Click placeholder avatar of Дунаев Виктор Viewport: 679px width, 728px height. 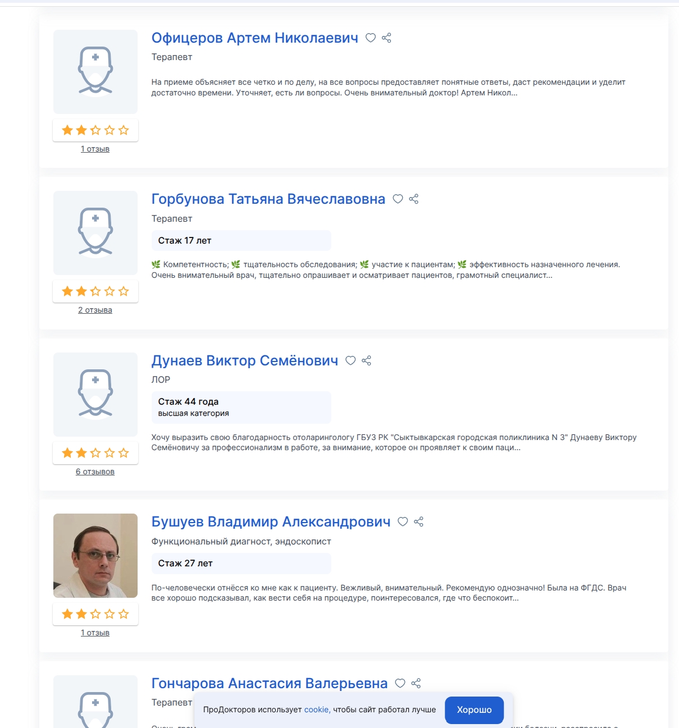click(x=95, y=395)
